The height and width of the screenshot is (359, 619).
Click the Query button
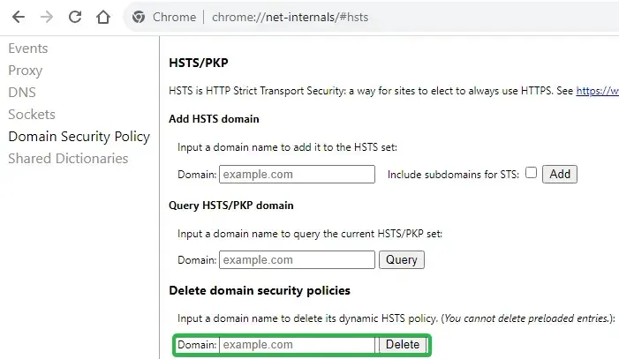point(402,260)
